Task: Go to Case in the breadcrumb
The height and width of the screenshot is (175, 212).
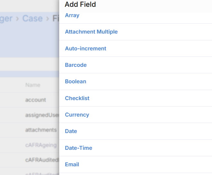Action: 32,18
